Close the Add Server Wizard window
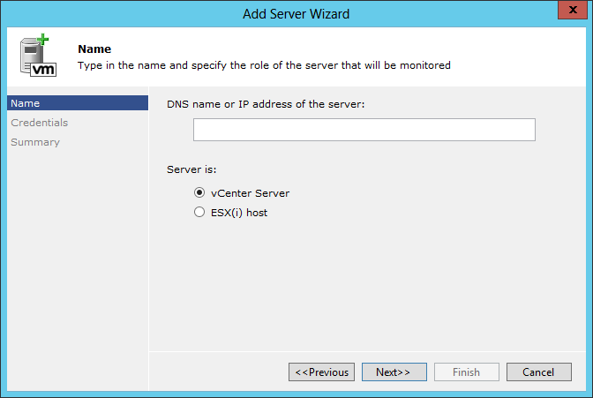593x398 pixels. pyautogui.click(x=573, y=10)
